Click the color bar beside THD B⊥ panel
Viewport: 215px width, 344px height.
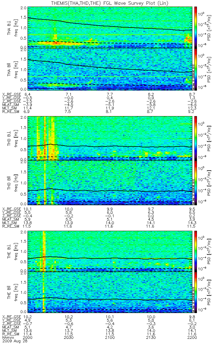coord(196,138)
